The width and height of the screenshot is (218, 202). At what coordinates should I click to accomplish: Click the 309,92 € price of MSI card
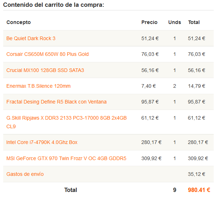coord(151,158)
